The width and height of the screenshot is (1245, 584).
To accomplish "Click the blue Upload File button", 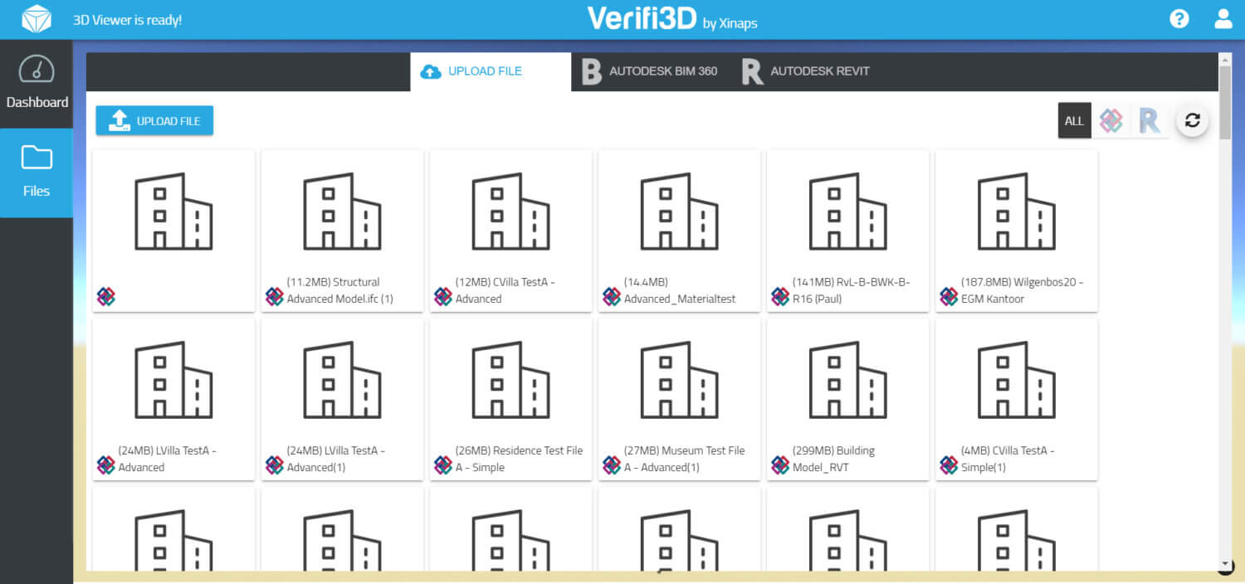I will pyautogui.click(x=154, y=121).
